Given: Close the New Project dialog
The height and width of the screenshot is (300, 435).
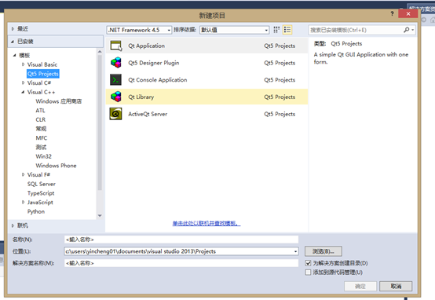Looking at the screenshot, I should click(x=408, y=13).
